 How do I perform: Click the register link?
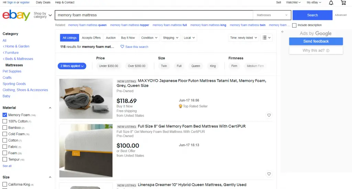coord(25,2)
